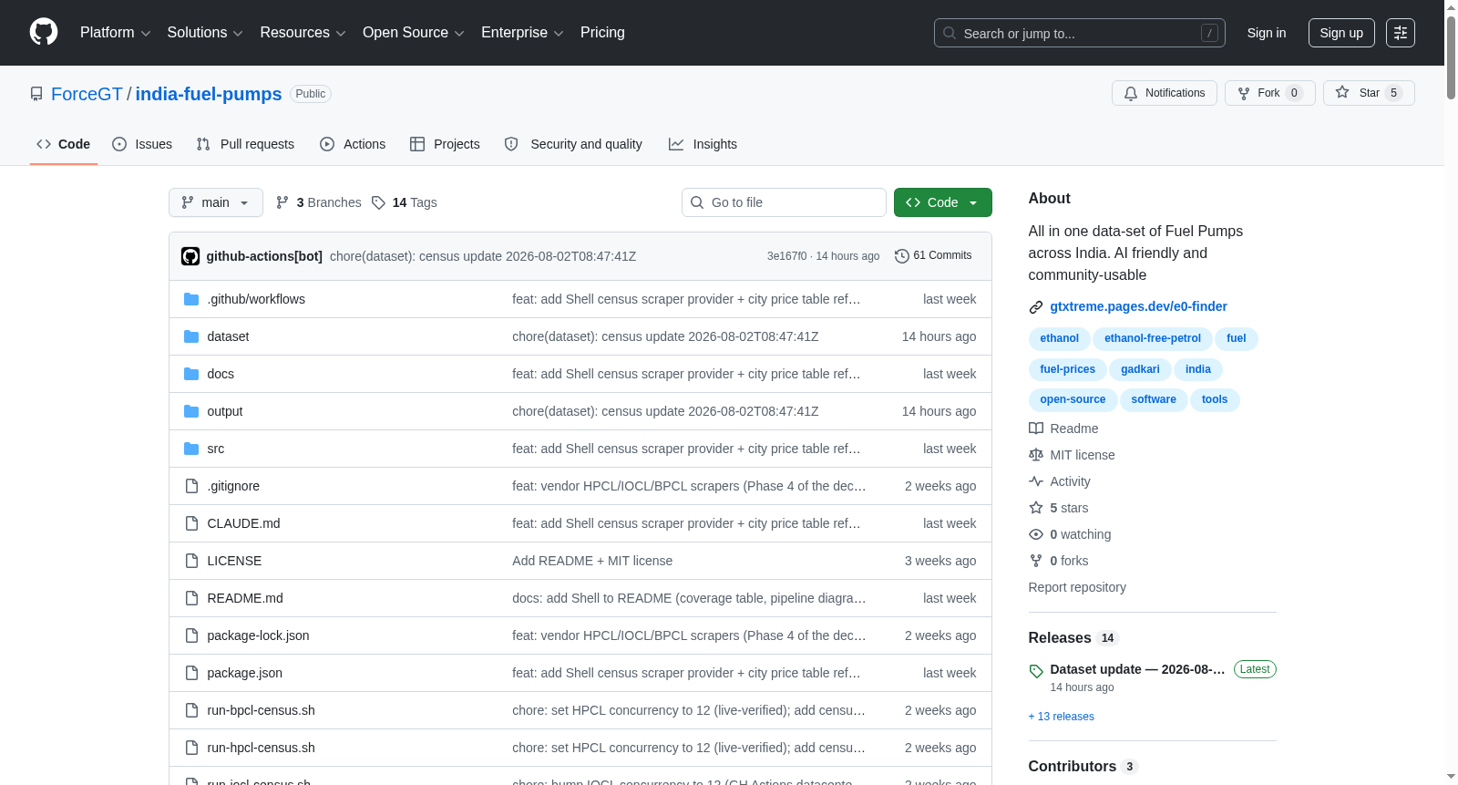Click the Report repository link

(x=1077, y=587)
